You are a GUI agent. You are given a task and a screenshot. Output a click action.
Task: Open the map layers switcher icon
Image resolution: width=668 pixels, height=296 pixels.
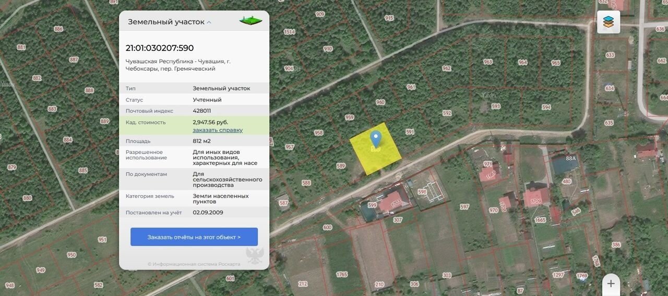click(609, 22)
